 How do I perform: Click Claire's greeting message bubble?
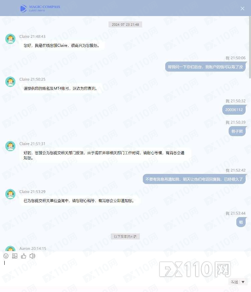click(62, 45)
